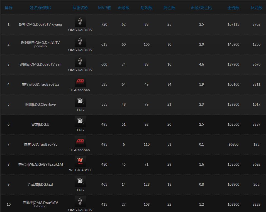Open player OMG.DouYuTV xiyang's name

click(x=40, y=24)
